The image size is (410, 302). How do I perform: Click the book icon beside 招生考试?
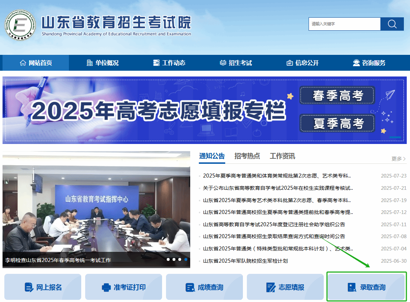pyautogui.click(x=223, y=63)
